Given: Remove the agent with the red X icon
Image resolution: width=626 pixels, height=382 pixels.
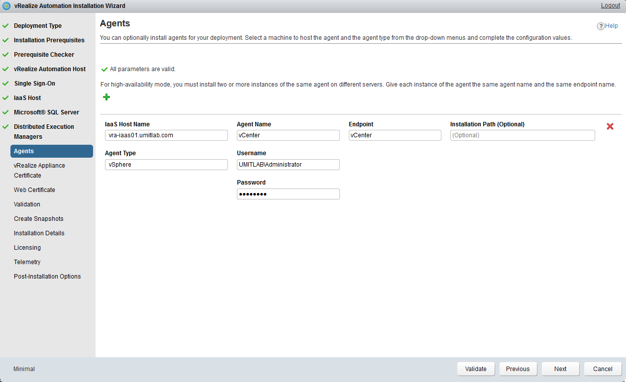Looking at the screenshot, I should [610, 126].
